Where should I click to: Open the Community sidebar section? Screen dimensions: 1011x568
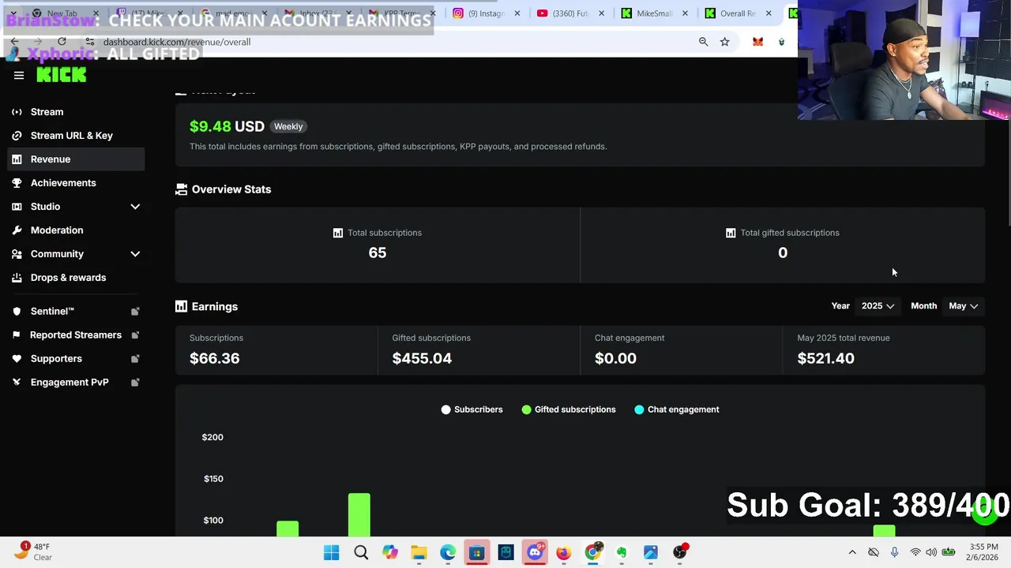click(x=76, y=254)
